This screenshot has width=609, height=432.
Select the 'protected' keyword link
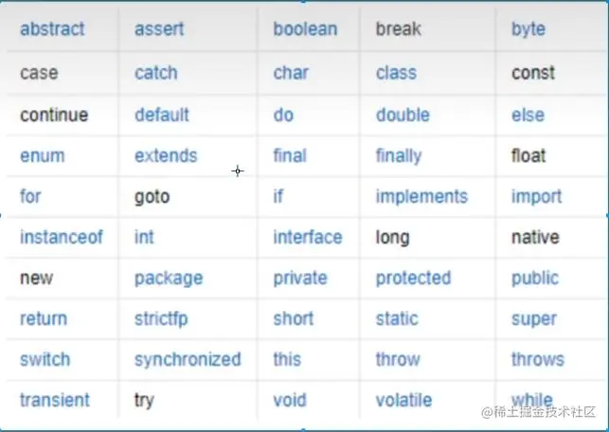point(413,279)
